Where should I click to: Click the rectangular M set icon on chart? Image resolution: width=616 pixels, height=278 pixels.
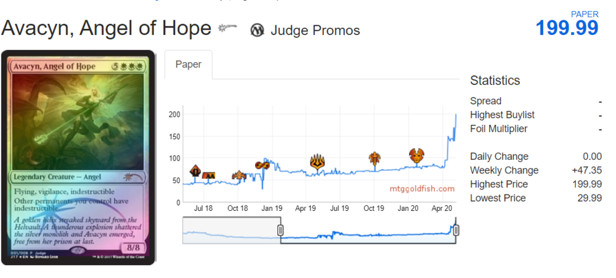(208, 175)
